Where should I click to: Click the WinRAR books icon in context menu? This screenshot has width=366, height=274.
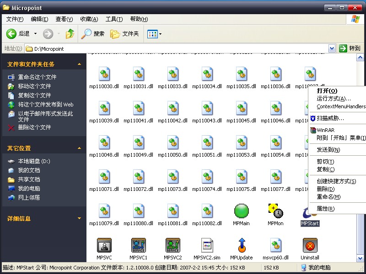pos(313,130)
